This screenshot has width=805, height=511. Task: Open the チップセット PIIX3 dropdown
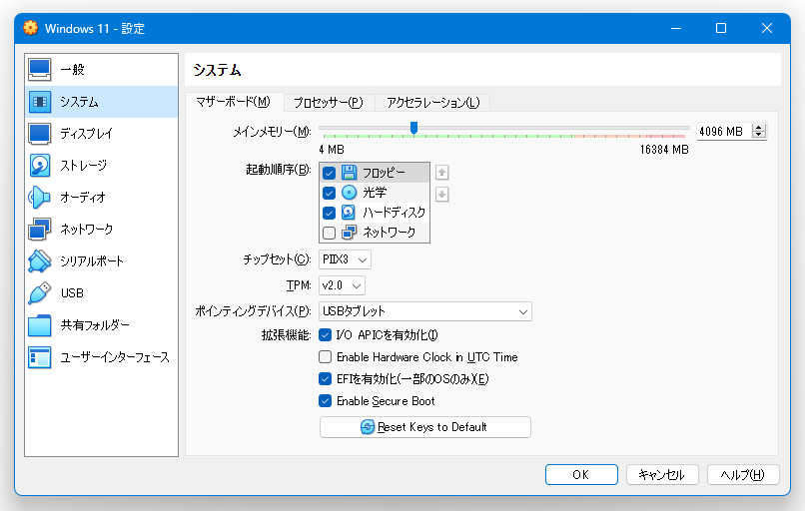345,259
